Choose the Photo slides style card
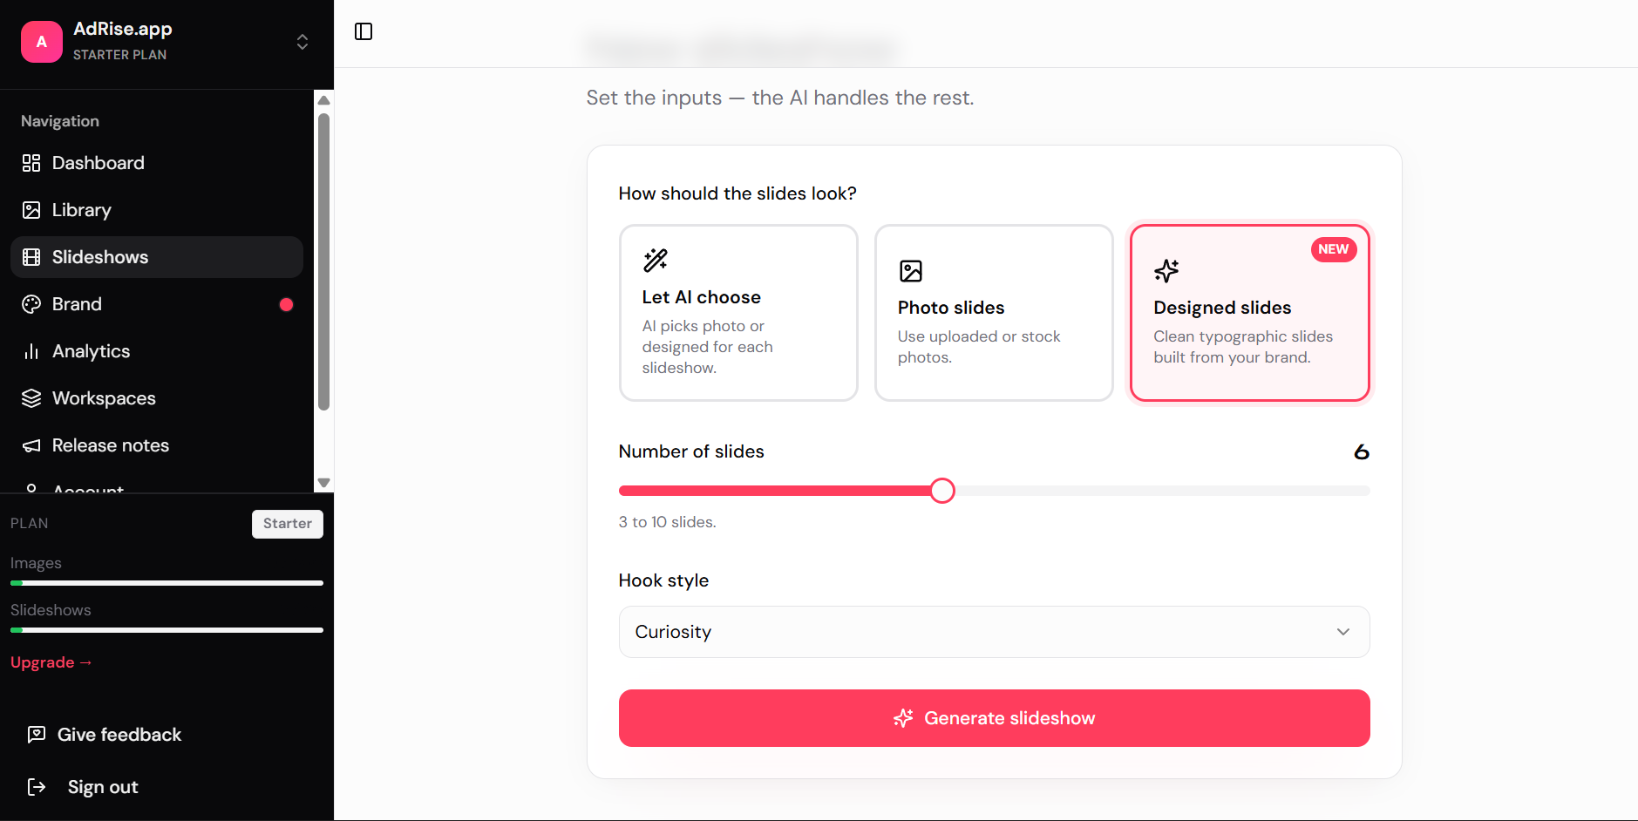 point(994,313)
